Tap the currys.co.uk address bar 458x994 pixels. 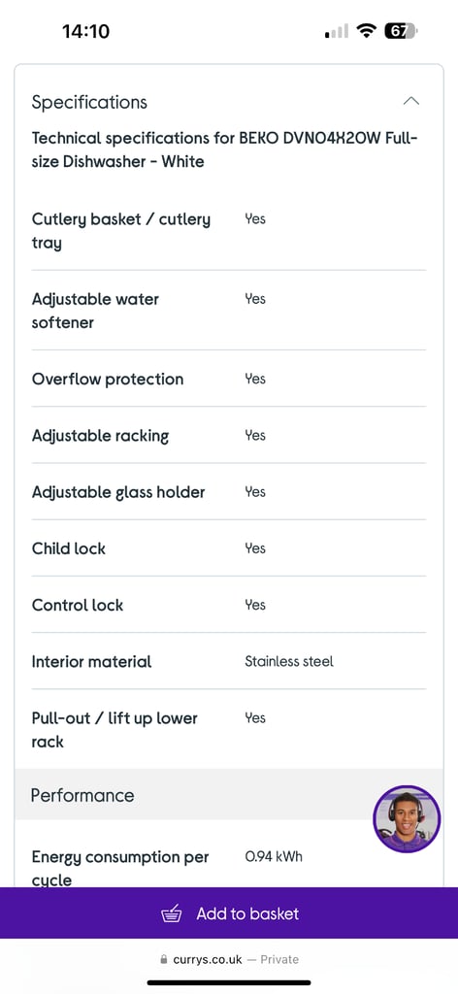229,960
